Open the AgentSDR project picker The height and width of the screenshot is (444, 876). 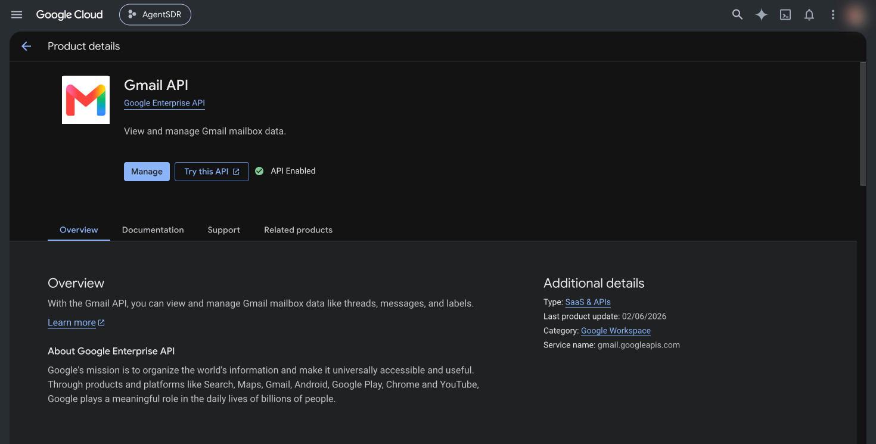pos(155,14)
